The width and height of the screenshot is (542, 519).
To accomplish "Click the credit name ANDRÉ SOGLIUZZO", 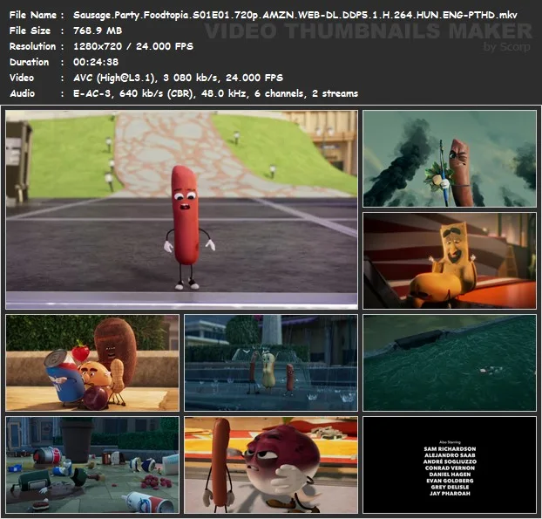I will pyautogui.click(x=450, y=461).
